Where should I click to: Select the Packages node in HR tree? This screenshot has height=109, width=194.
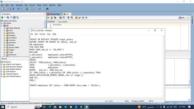pos(12,35)
